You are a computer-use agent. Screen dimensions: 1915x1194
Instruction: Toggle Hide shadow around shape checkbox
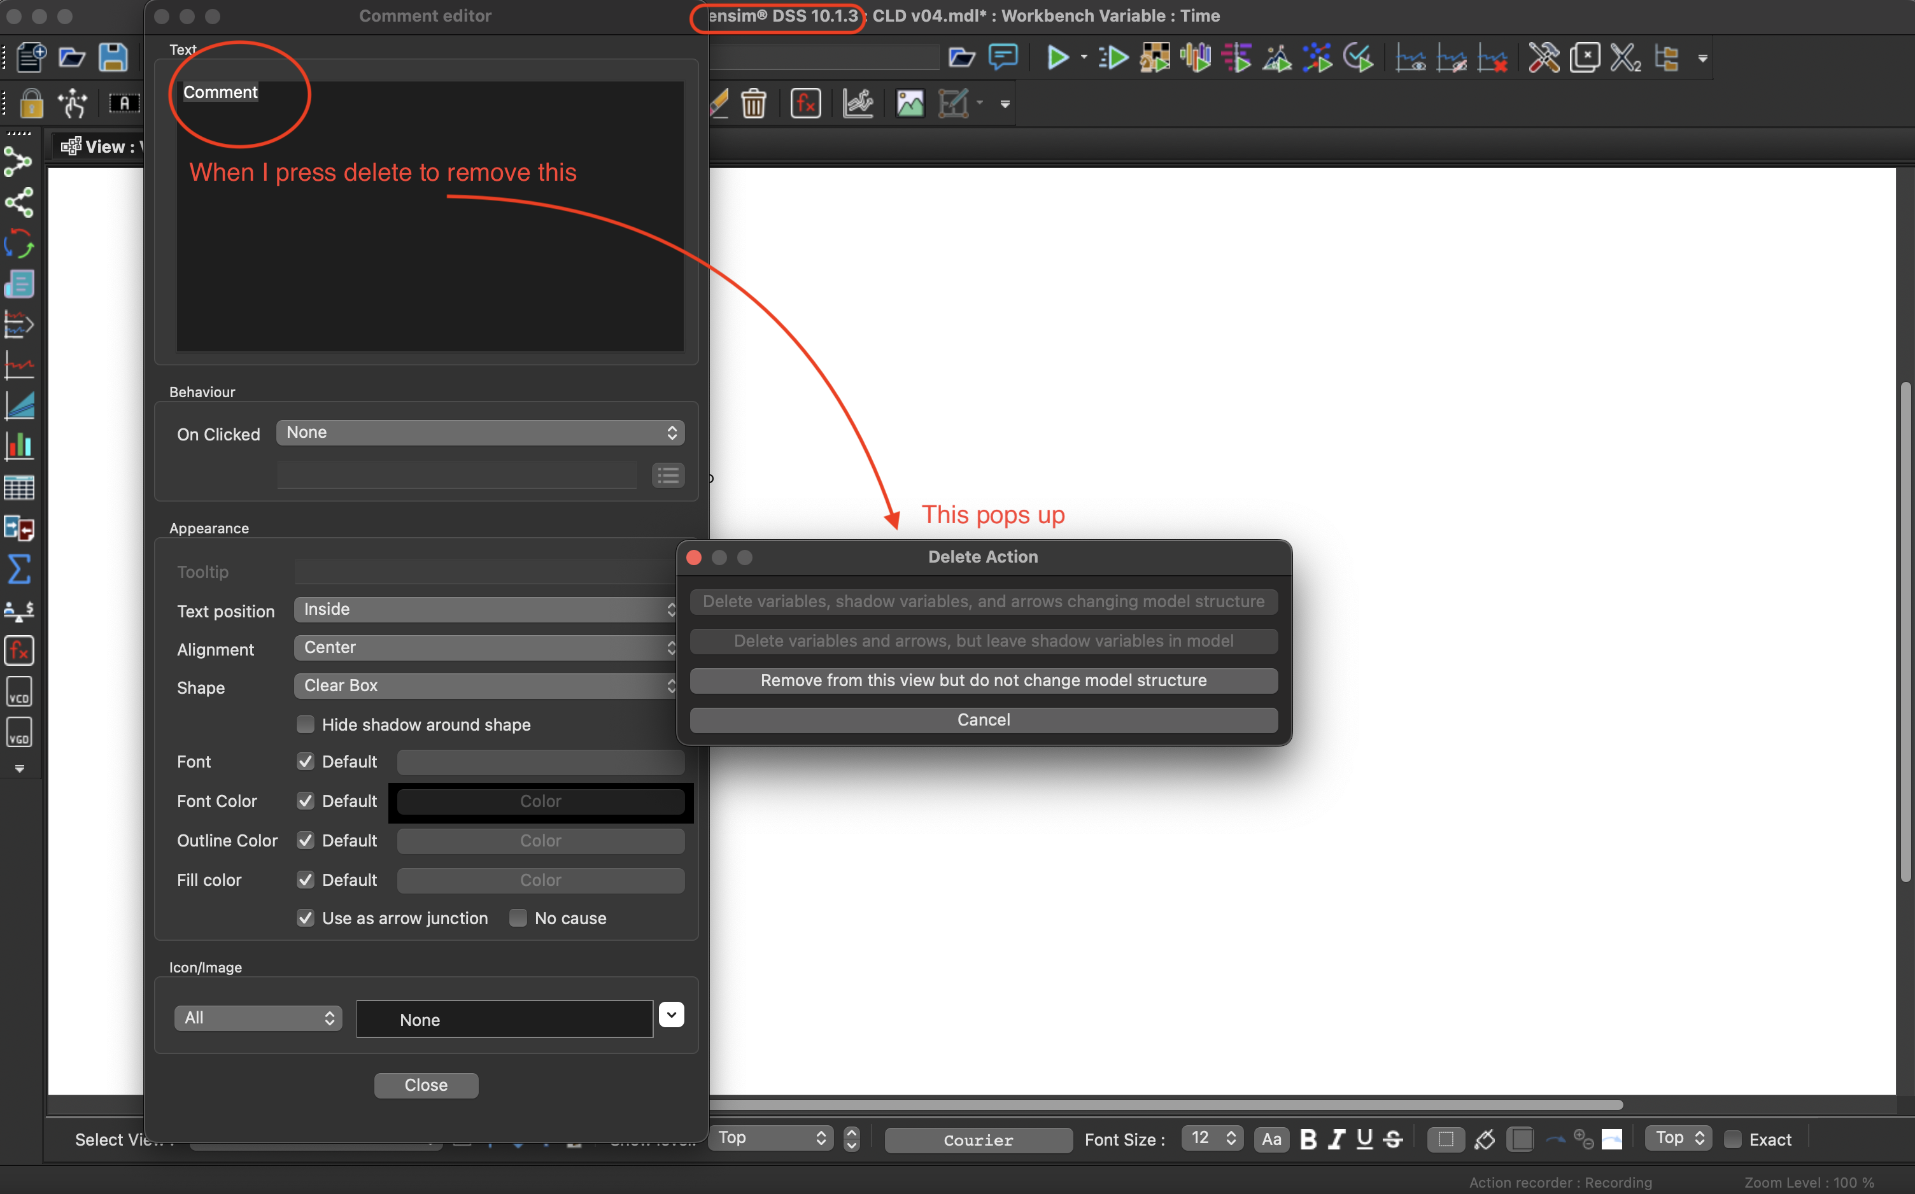click(305, 724)
